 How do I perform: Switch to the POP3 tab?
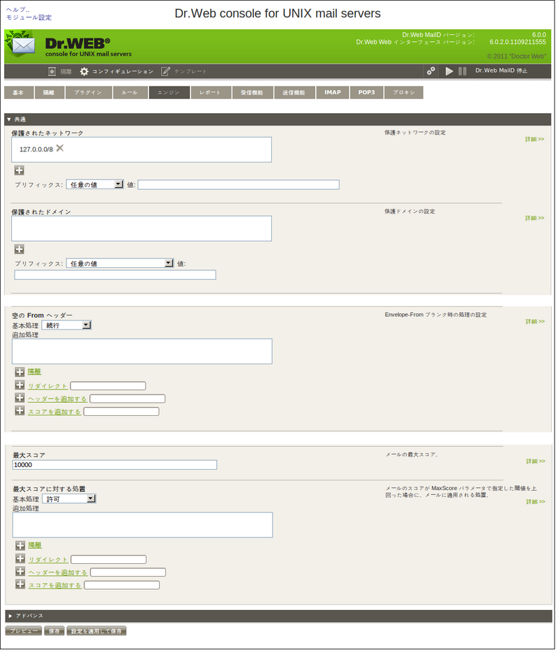366,92
